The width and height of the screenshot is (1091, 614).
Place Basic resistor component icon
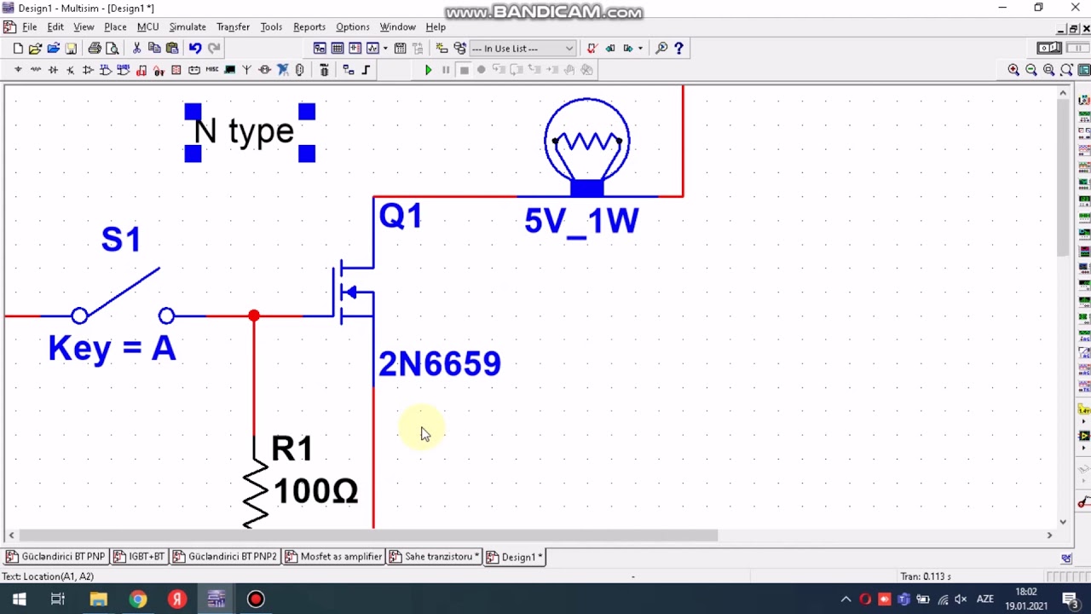tap(36, 69)
